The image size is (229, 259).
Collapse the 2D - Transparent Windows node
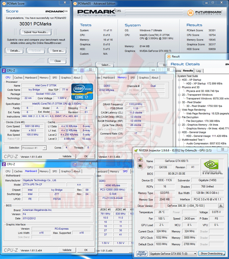coord(179,95)
